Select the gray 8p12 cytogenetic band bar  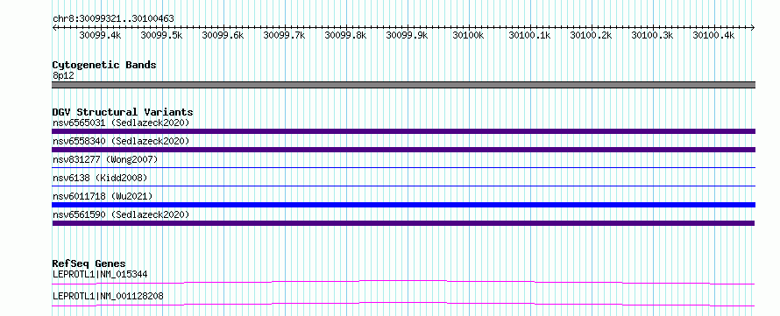[x=403, y=85]
